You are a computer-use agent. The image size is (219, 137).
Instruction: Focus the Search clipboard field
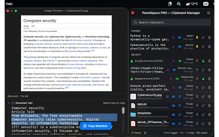171,22
